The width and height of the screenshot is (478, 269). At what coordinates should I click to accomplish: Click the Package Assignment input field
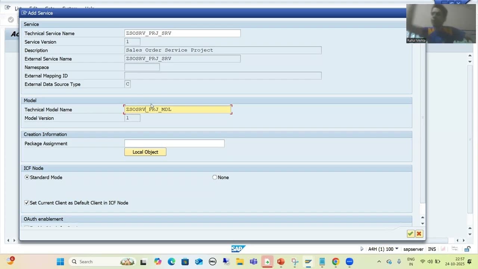pos(174,143)
